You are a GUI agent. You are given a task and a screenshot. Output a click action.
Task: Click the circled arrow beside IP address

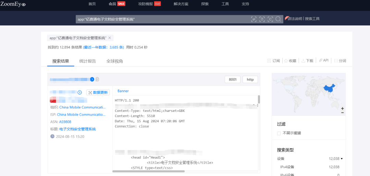tap(80, 92)
